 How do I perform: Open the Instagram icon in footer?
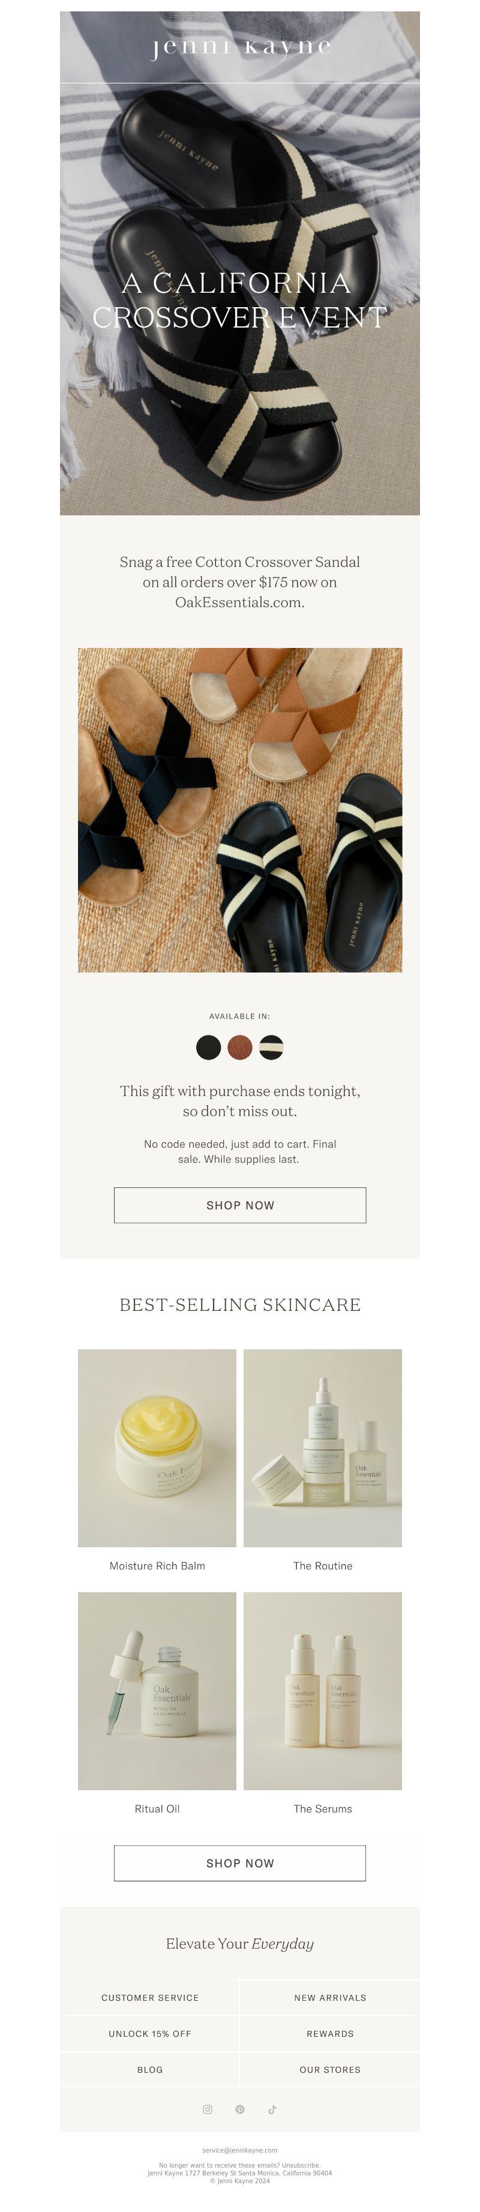tap(207, 2109)
